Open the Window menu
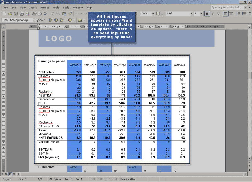The height and width of the screenshot is (182, 252). (x=78, y=8)
